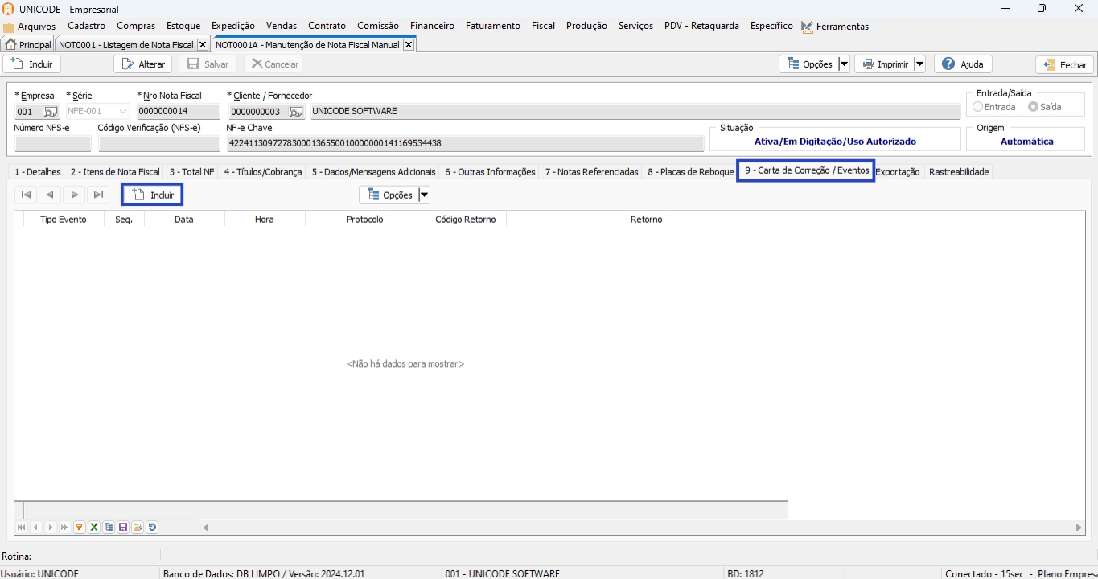Viewport: 1098px width, 579px height.
Task: Open the Cliente / Fornecedor lookup icon
Action: 296,112
